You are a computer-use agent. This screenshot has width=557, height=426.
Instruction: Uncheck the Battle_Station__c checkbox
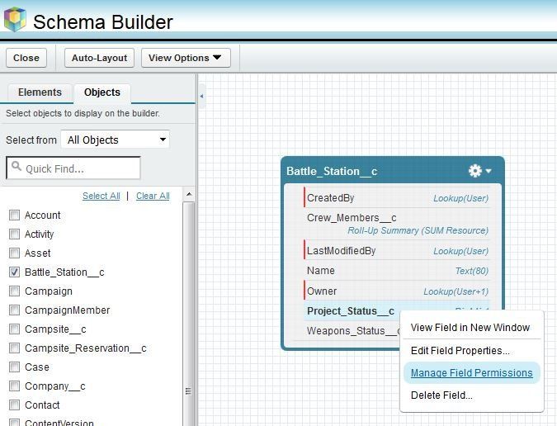(14, 272)
